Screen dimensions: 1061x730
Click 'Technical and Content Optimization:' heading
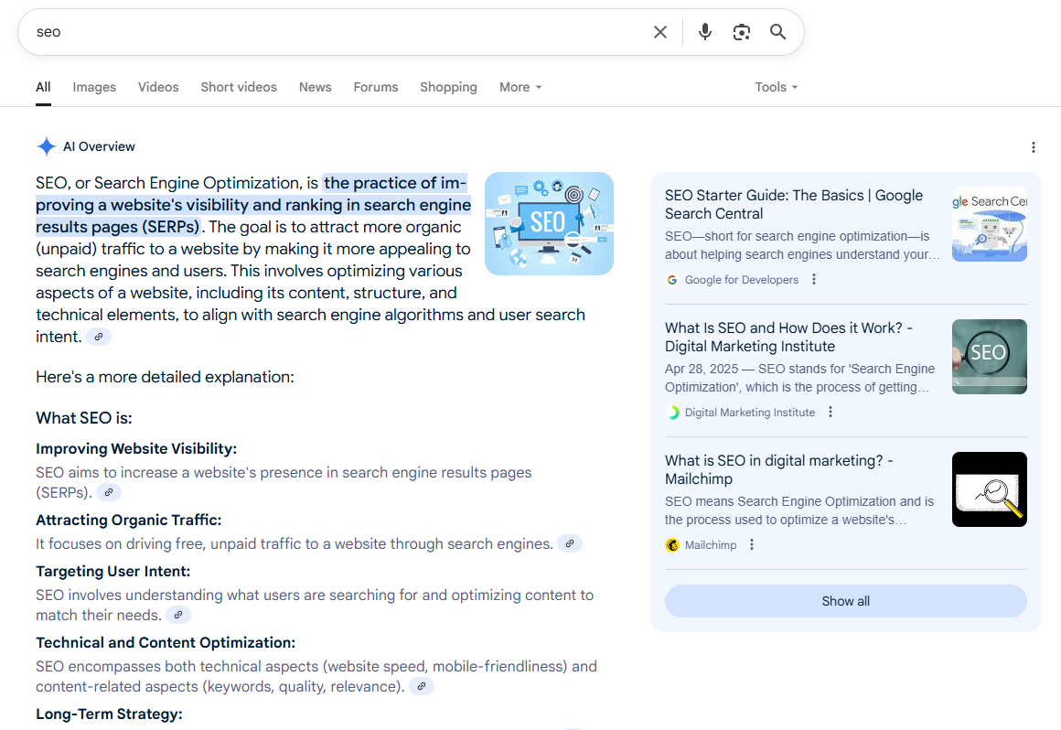click(x=166, y=642)
